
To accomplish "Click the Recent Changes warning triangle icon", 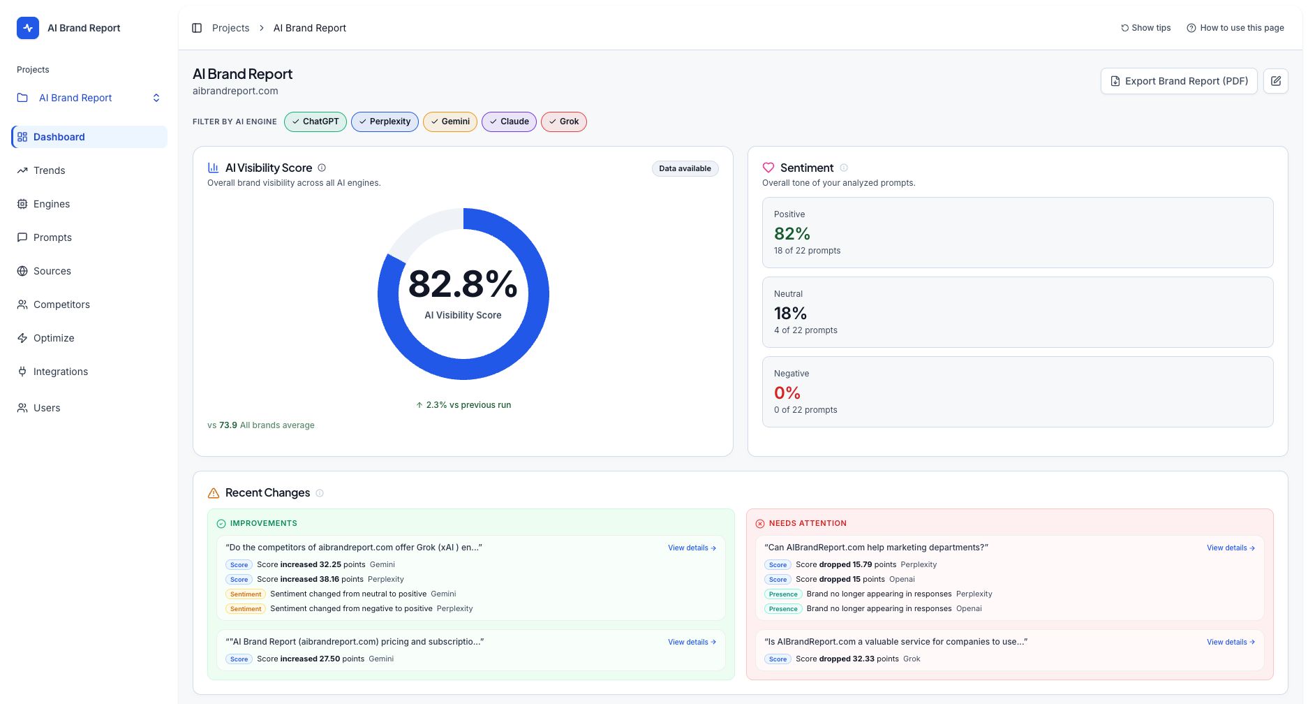I will tap(214, 493).
